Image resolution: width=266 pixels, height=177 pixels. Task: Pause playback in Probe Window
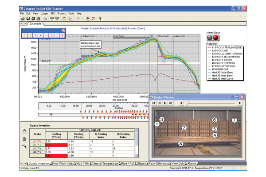[159, 103]
